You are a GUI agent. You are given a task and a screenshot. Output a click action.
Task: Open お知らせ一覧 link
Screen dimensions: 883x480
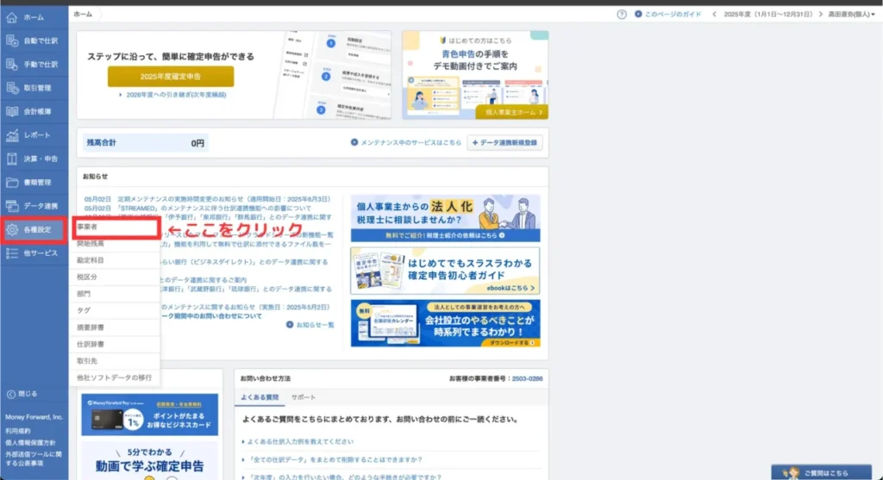(310, 325)
